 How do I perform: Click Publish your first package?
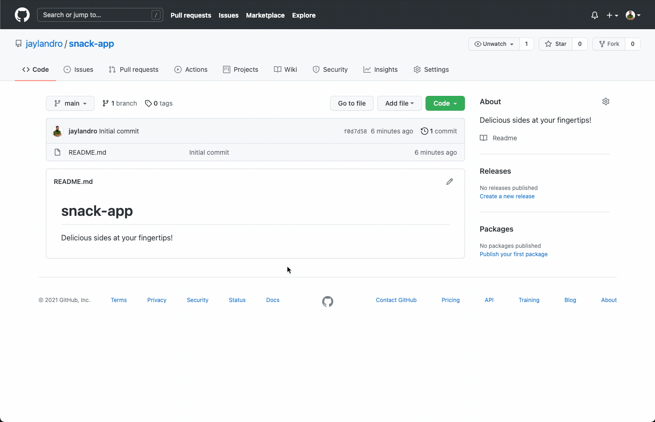click(514, 254)
